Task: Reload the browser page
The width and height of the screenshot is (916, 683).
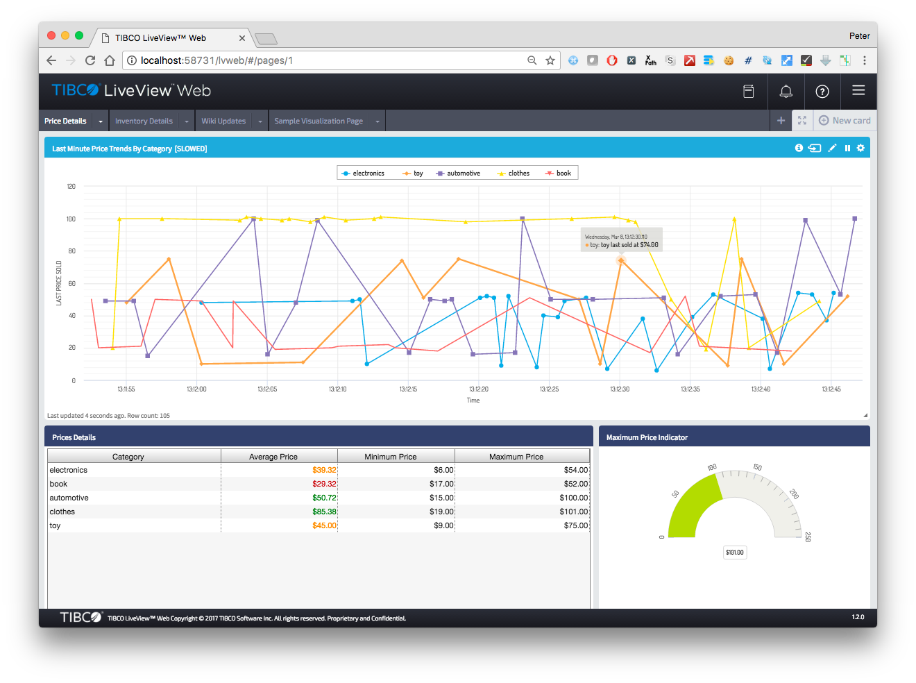Action: pos(90,60)
